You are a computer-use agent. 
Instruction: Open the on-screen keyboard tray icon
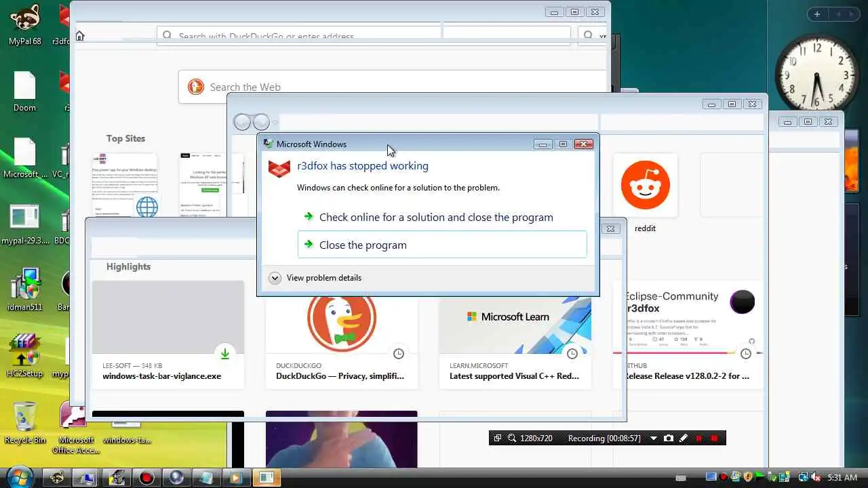coord(681,478)
